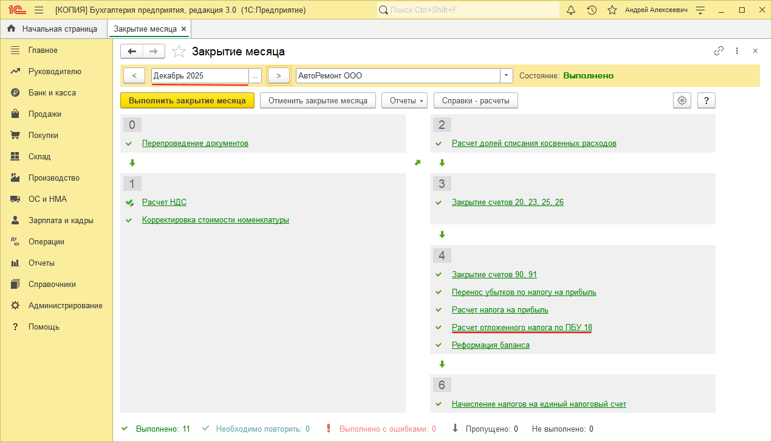Image resolution: width=772 pixels, height=442 pixels.
Task: Close the Закрытие месяца tab
Action: 184,29
